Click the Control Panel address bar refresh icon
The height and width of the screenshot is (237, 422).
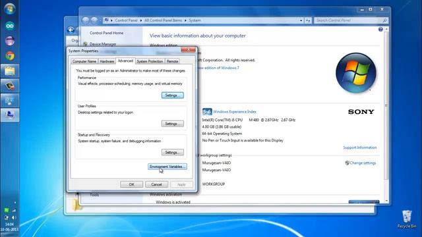[x=308, y=20]
